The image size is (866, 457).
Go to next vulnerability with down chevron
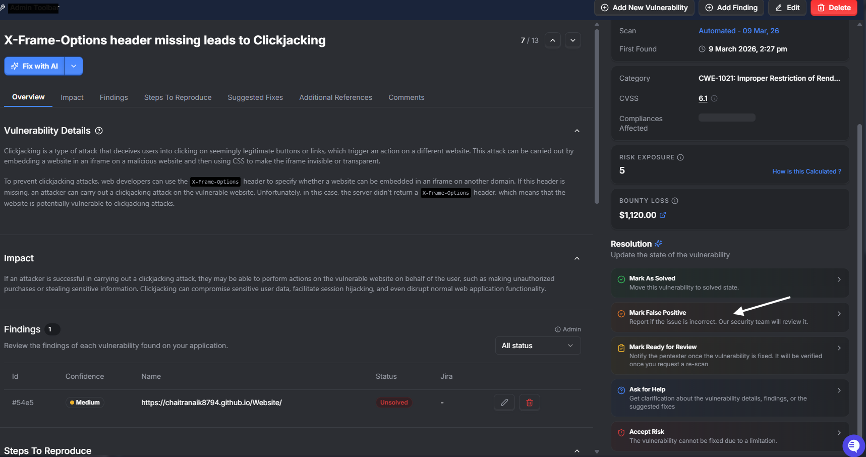click(573, 40)
